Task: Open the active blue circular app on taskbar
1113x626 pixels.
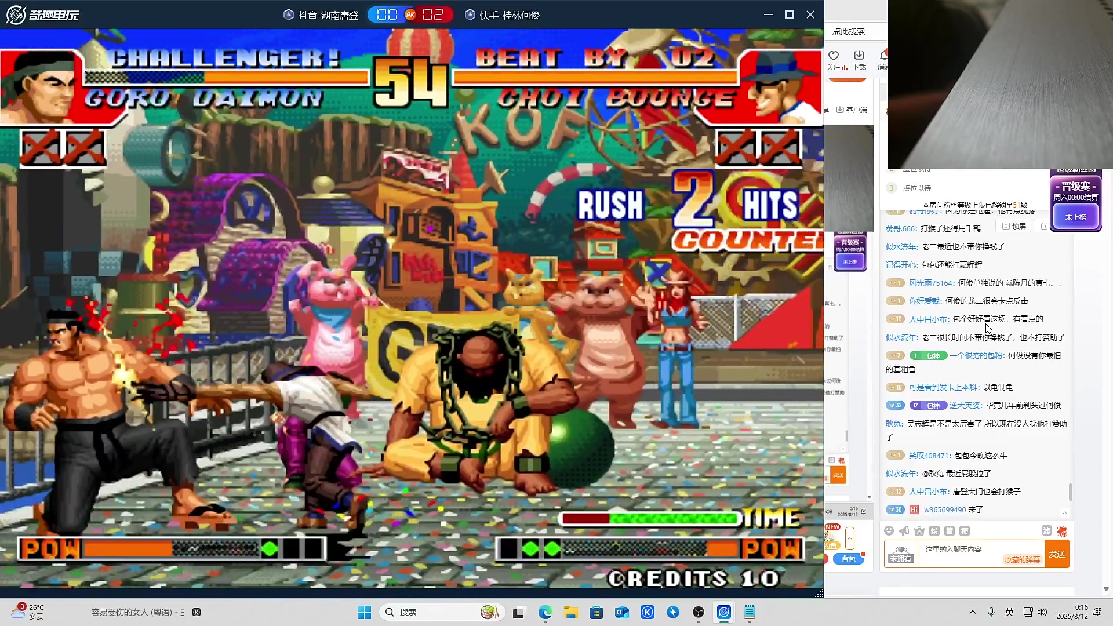Action: [x=724, y=612]
